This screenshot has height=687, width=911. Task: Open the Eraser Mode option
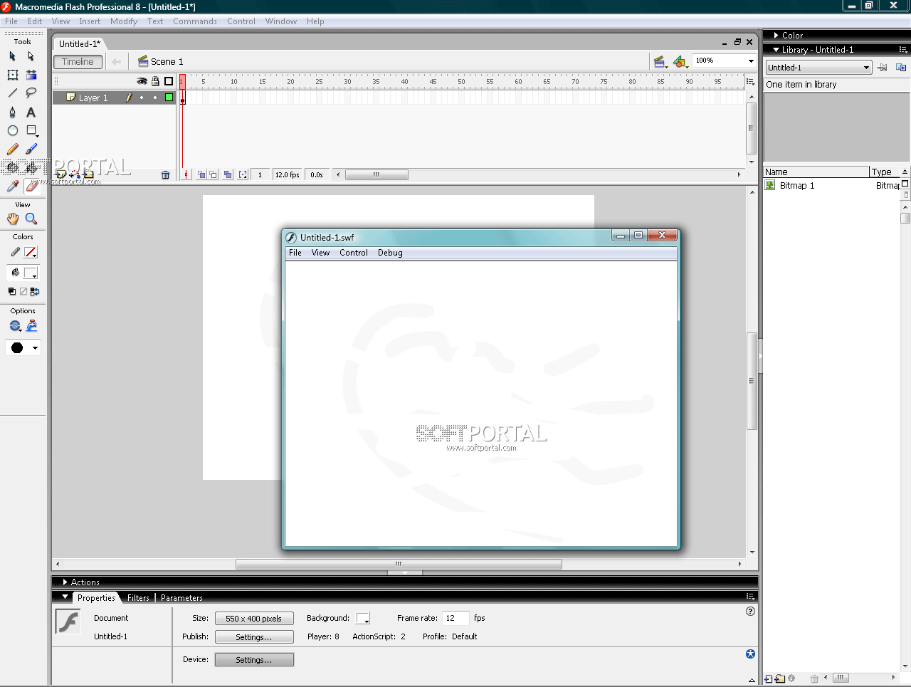pos(15,326)
